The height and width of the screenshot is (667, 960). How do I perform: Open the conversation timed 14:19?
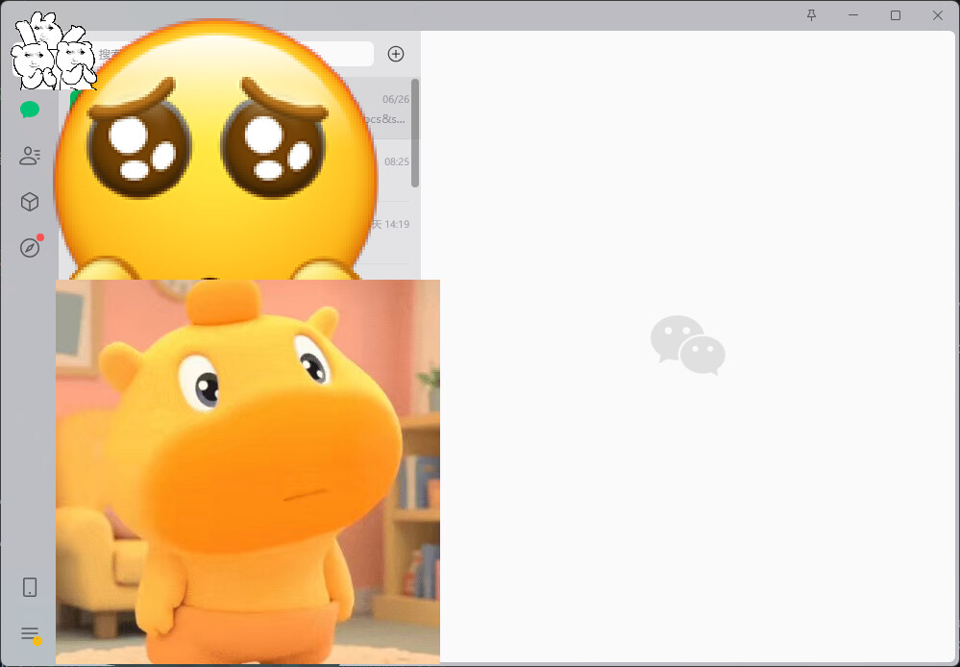pyautogui.click(x=239, y=233)
